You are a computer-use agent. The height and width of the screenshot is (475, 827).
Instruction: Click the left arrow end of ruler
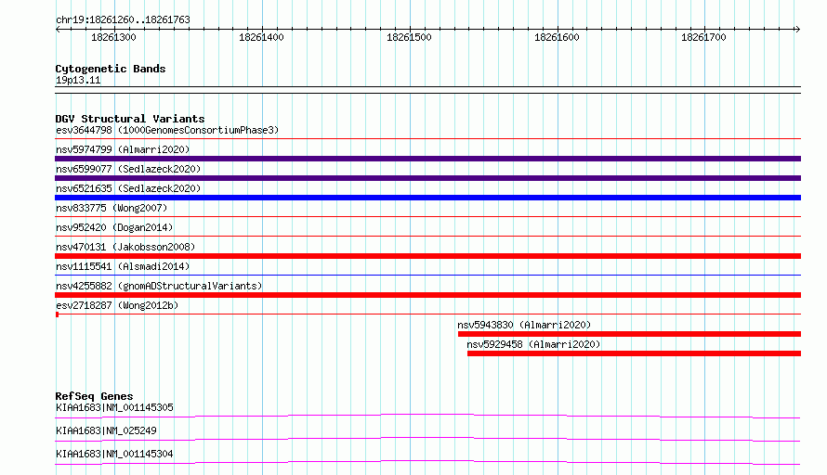point(58,30)
